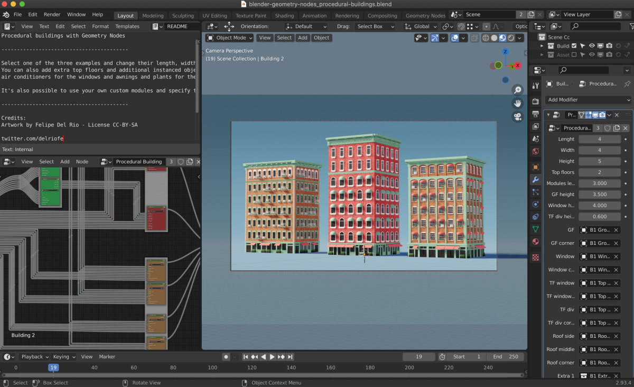Screen dimensions: 634x387
Task: Switch to the Geometry Nodes workspace tab
Action: click(x=425, y=16)
